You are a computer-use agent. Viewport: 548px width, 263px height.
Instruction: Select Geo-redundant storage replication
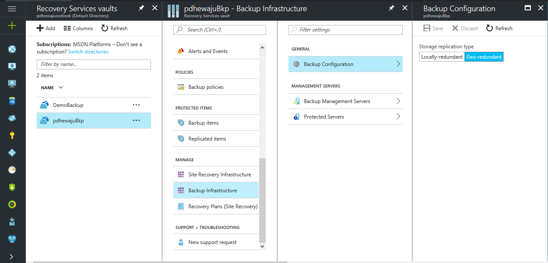484,57
